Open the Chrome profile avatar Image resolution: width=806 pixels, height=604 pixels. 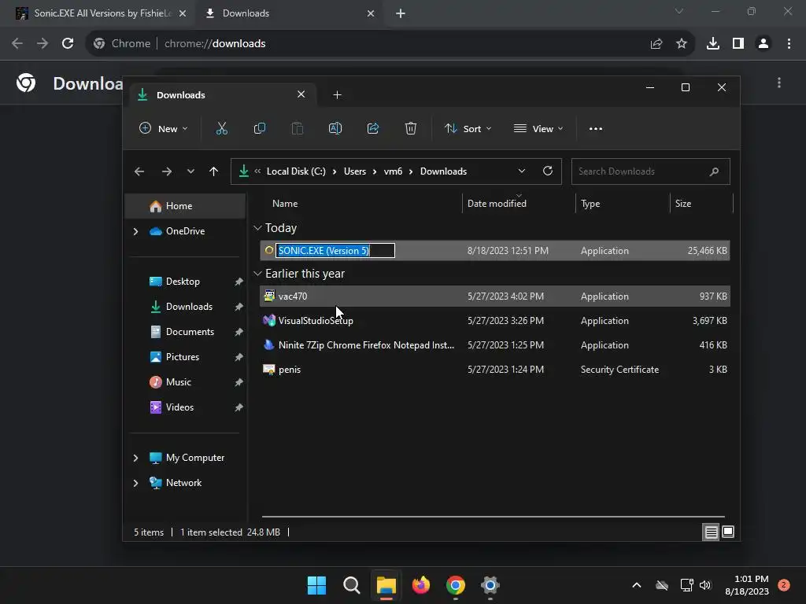point(763,44)
